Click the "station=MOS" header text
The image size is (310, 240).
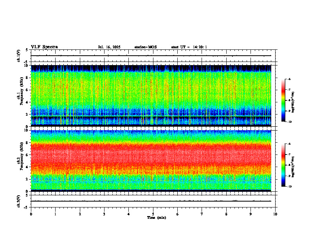(x=146, y=47)
